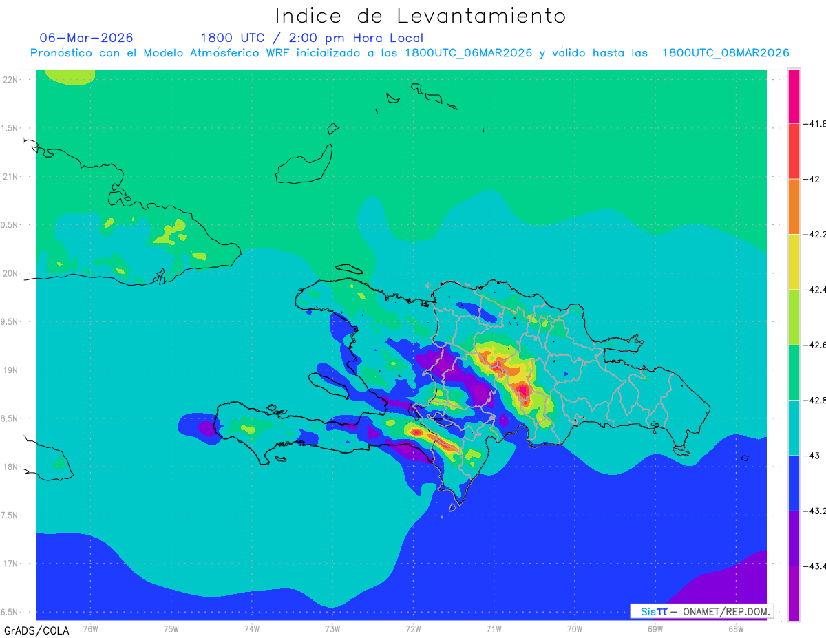Click the -42.4 legend value
The height and width of the screenshot is (638, 826).
pos(816,289)
